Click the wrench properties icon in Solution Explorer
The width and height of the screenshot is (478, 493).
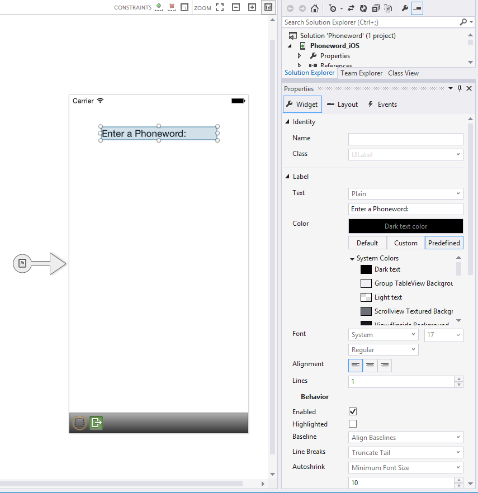(405, 8)
